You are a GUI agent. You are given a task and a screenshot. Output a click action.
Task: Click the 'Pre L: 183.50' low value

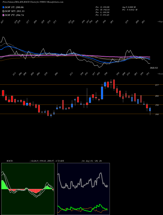[x=102, y=12]
